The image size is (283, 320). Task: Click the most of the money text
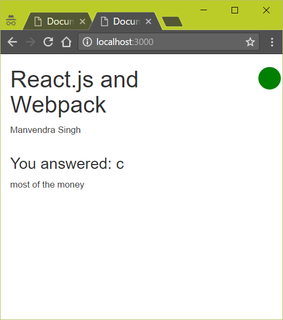click(47, 185)
